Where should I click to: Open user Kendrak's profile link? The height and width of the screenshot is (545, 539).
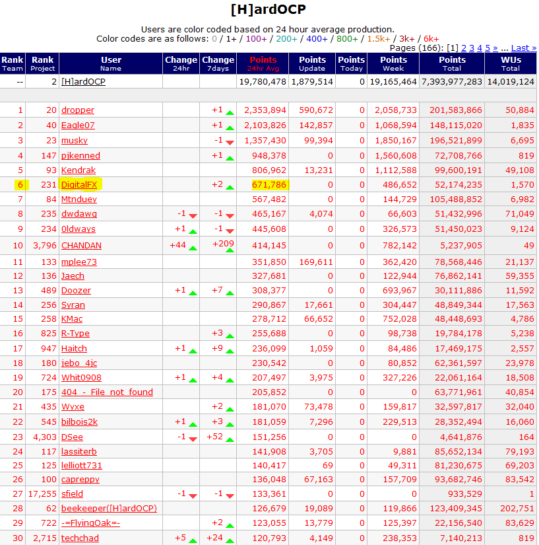click(79, 170)
